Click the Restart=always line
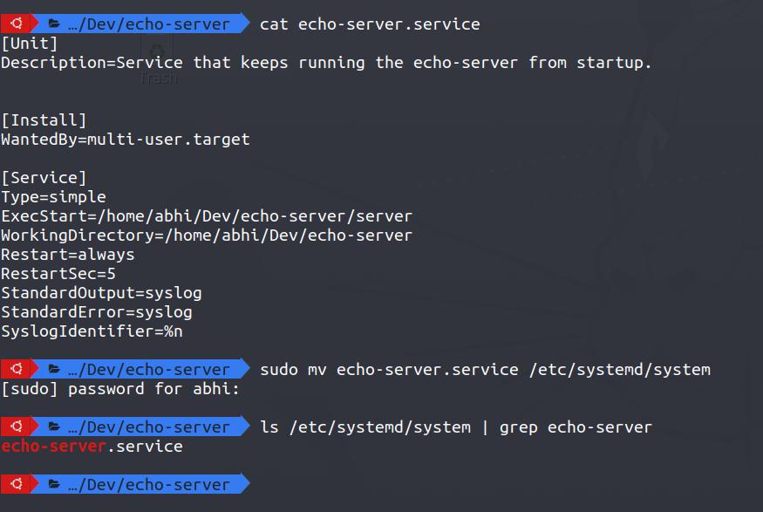This screenshot has height=512, width=763. tap(68, 254)
